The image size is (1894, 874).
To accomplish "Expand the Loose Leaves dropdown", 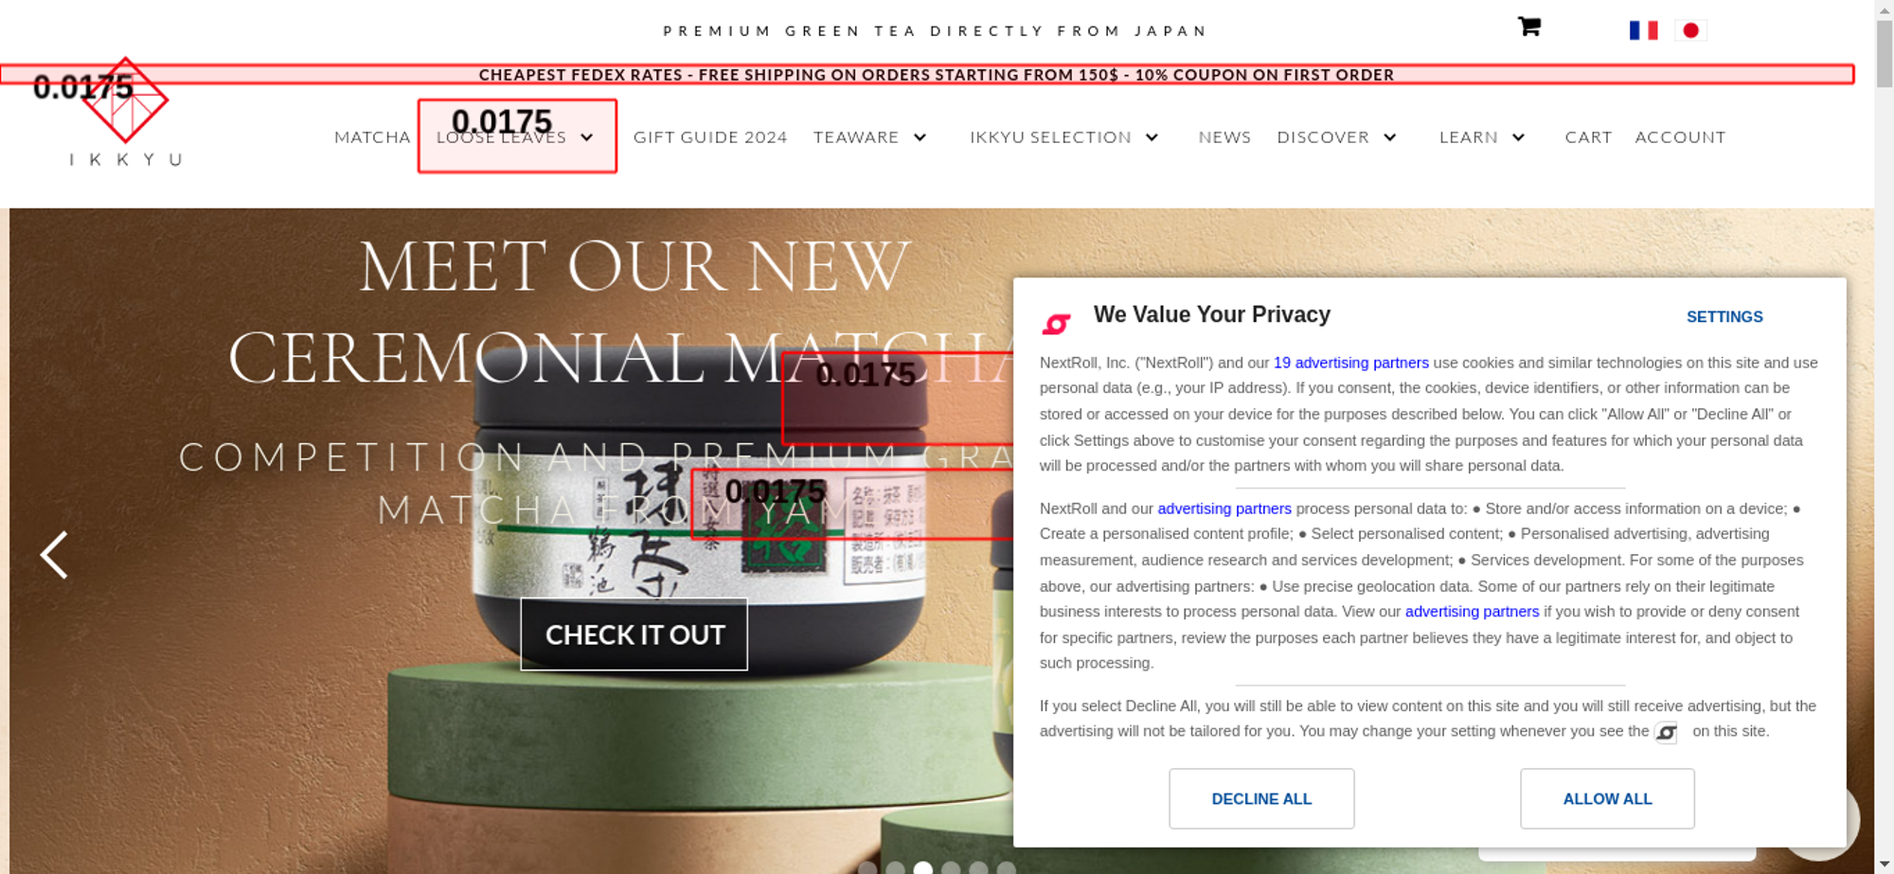I will pos(587,137).
